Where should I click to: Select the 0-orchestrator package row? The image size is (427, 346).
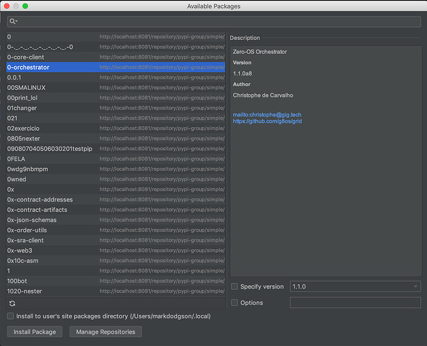116,67
